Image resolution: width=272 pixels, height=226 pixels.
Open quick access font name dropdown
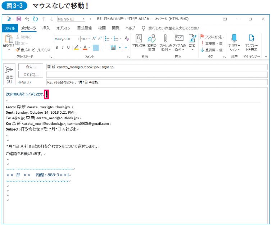click(83, 19)
